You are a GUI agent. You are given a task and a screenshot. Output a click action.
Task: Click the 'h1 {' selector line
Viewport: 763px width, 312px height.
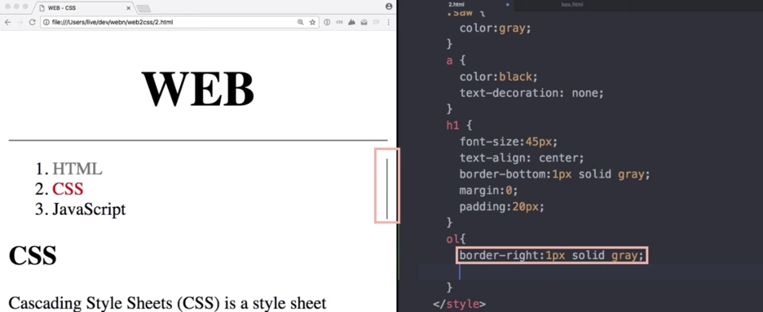click(459, 125)
